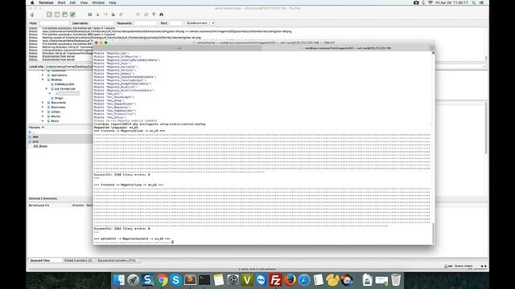Viewport: 515px width, 289px height.
Task: Toggle remote directory tree display
Action: click(64, 14)
